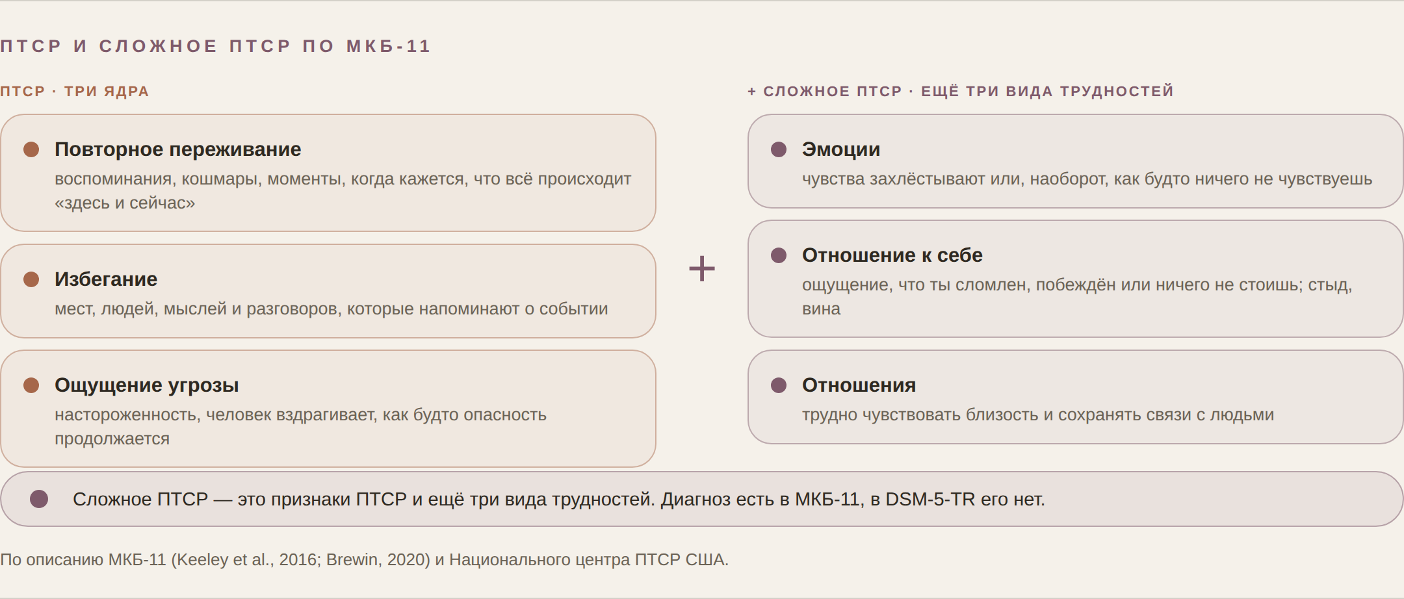Click the brown dot next to Избегание

point(31,279)
